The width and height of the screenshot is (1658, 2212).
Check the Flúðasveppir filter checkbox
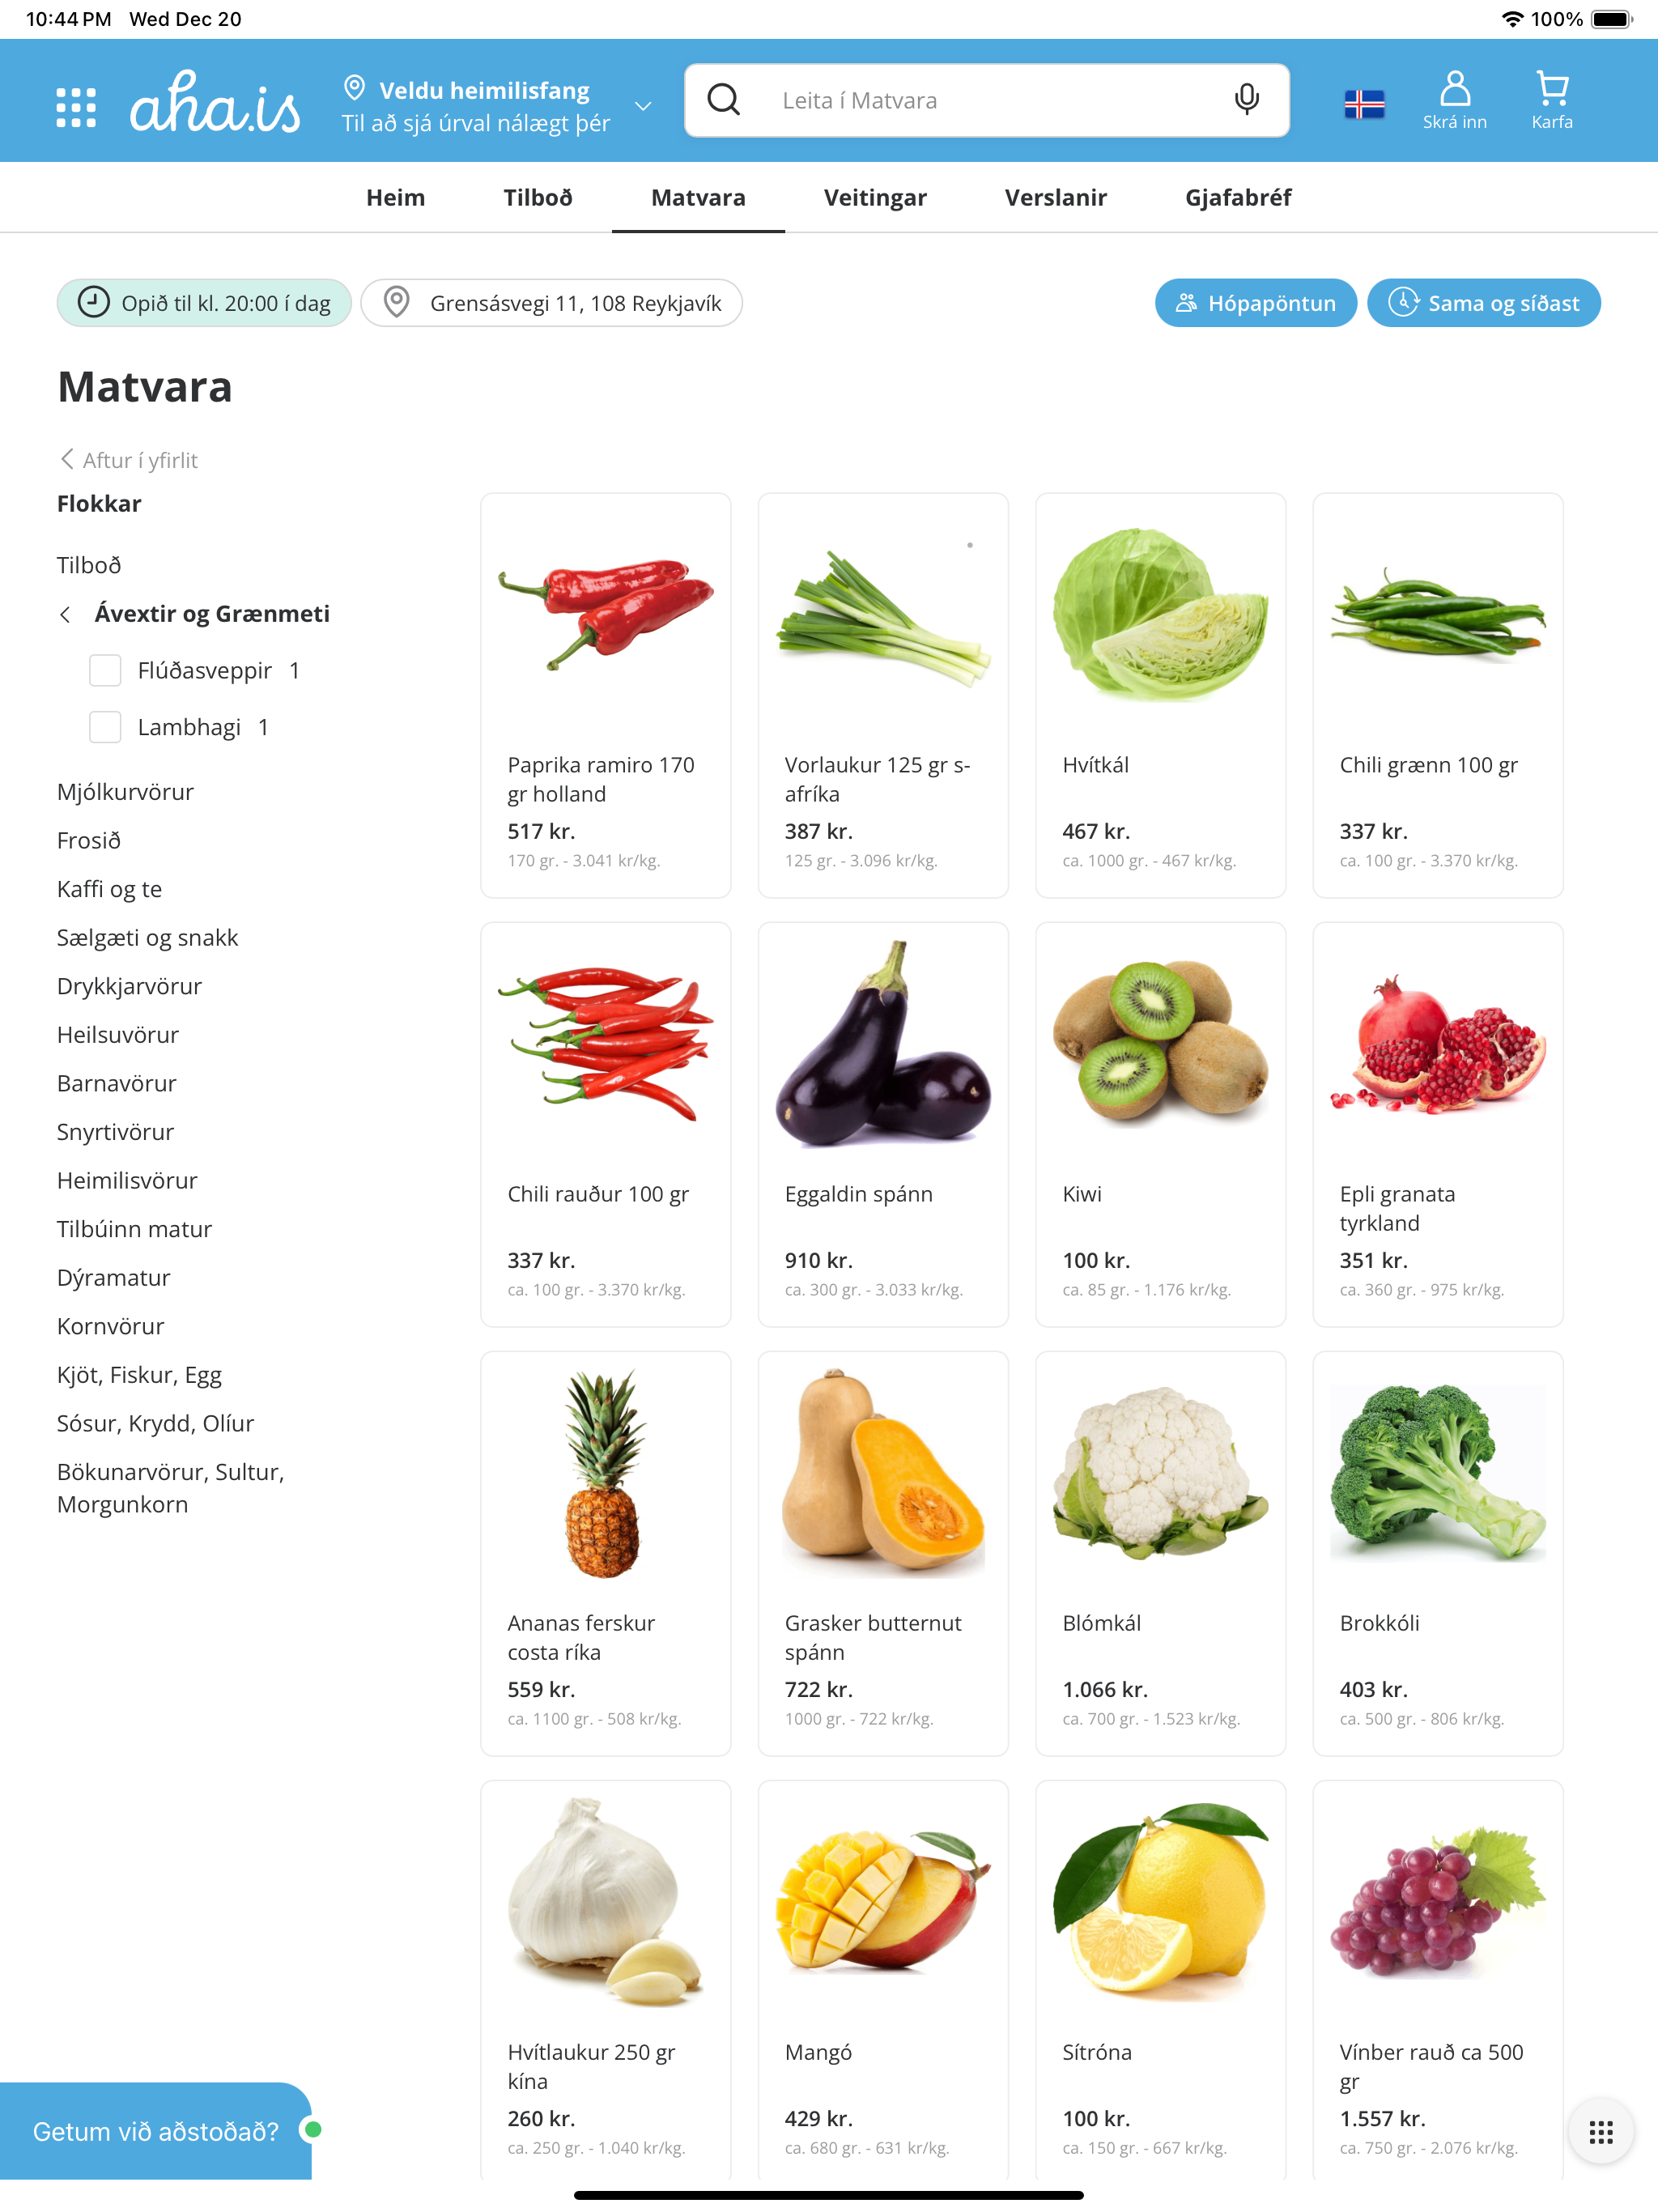pos(105,670)
